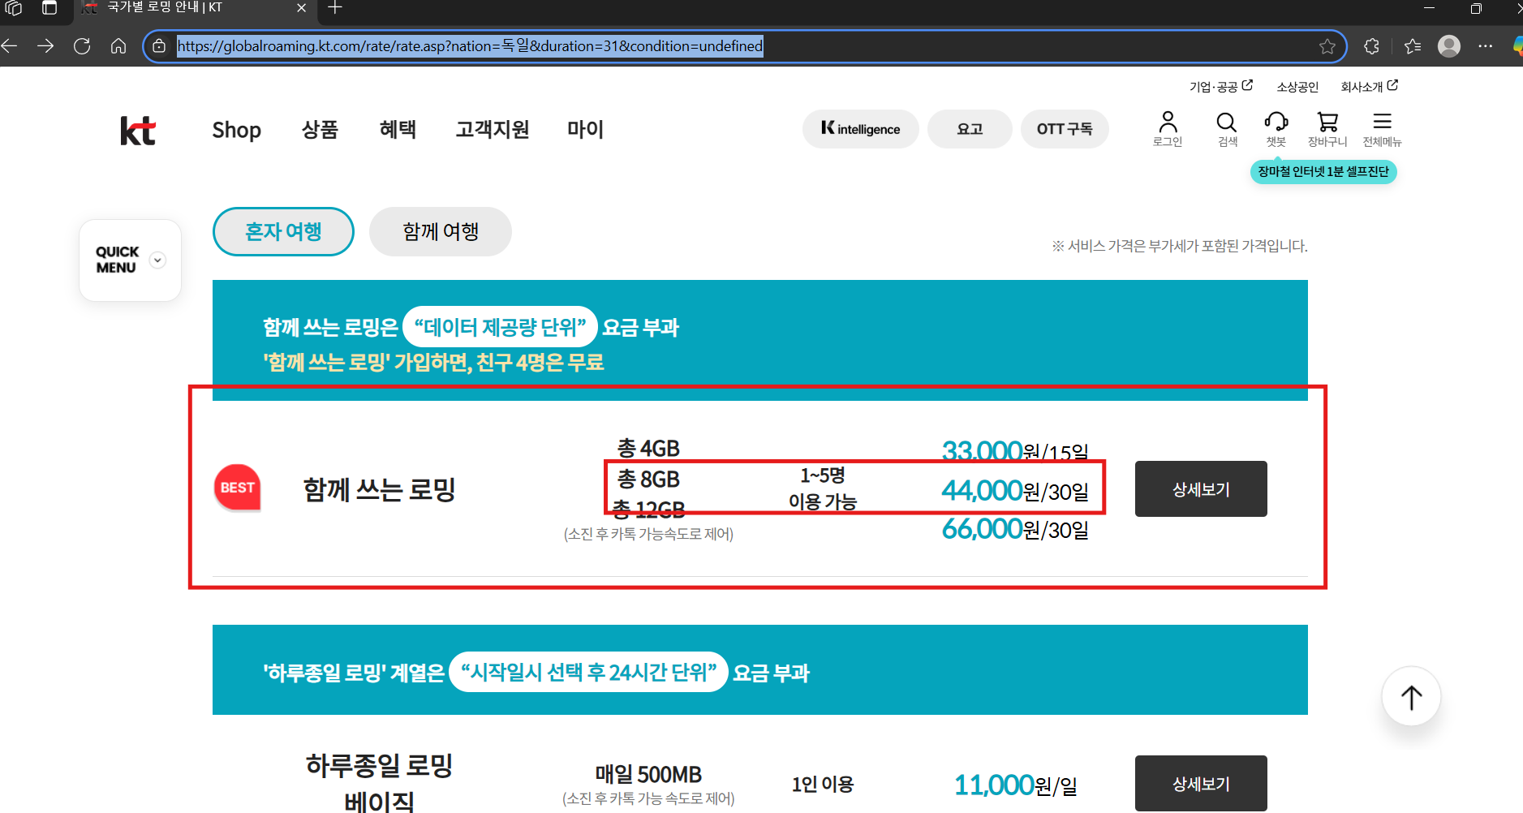The width and height of the screenshot is (1523, 813).
Task: Open the 회사소개 external link
Action: (x=1369, y=87)
